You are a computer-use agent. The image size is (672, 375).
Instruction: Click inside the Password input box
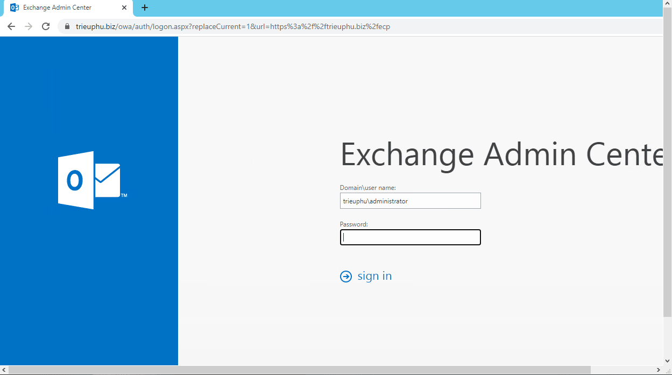410,237
